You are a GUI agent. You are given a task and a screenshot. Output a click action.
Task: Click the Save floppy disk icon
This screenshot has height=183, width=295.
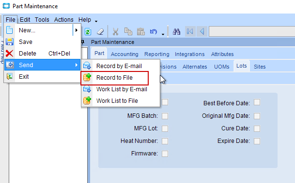pyautogui.click(x=9, y=42)
